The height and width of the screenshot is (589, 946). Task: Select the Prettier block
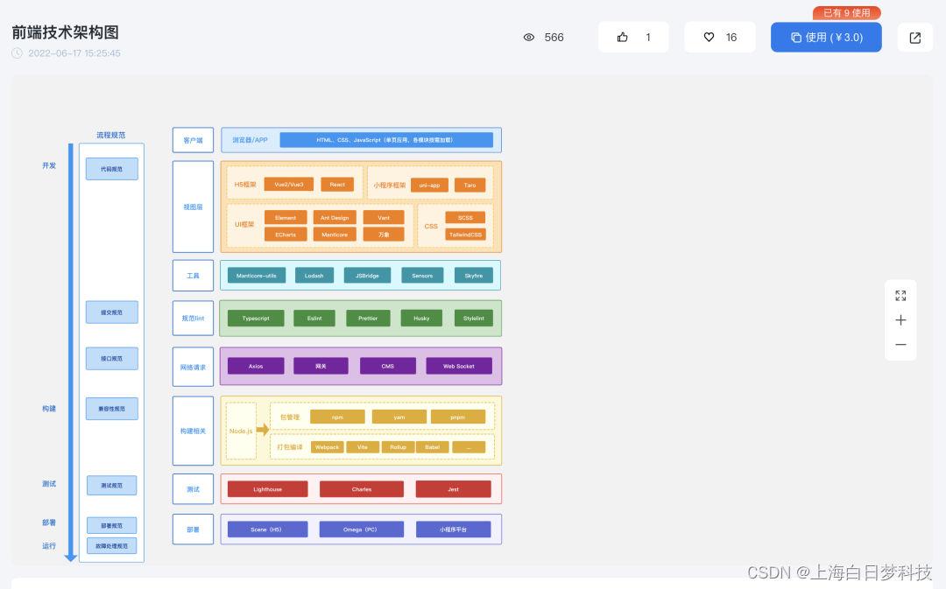[368, 319]
